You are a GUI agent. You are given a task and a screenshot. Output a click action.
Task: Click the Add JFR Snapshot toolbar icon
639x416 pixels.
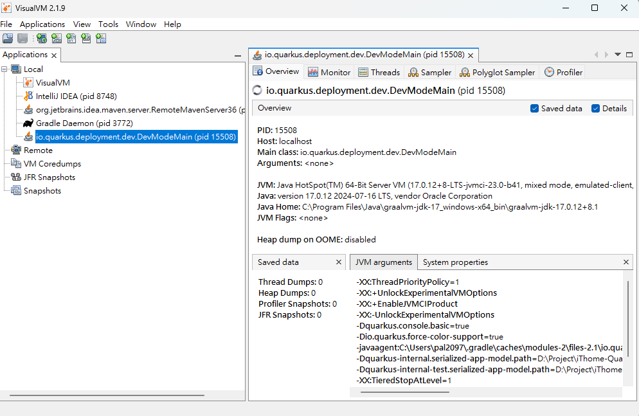[x=86, y=39]
